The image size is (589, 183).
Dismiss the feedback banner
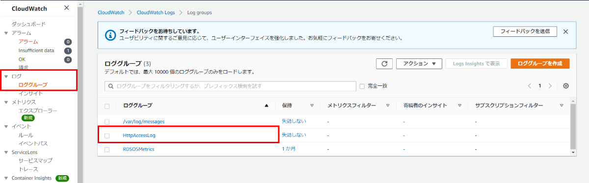tap(565, 31)
